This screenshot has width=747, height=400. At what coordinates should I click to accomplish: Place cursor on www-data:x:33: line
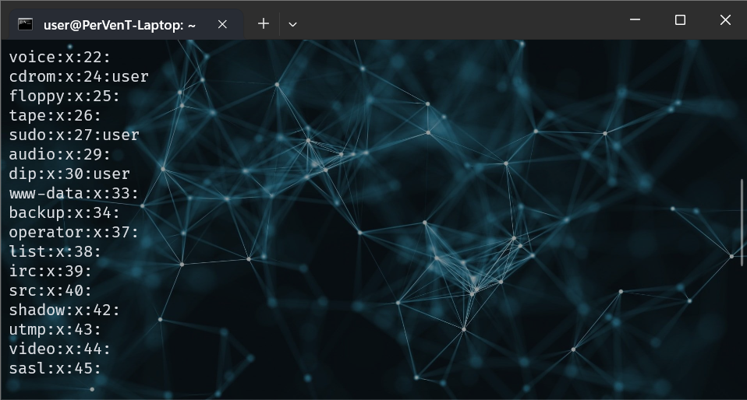[x=74, y=193]
